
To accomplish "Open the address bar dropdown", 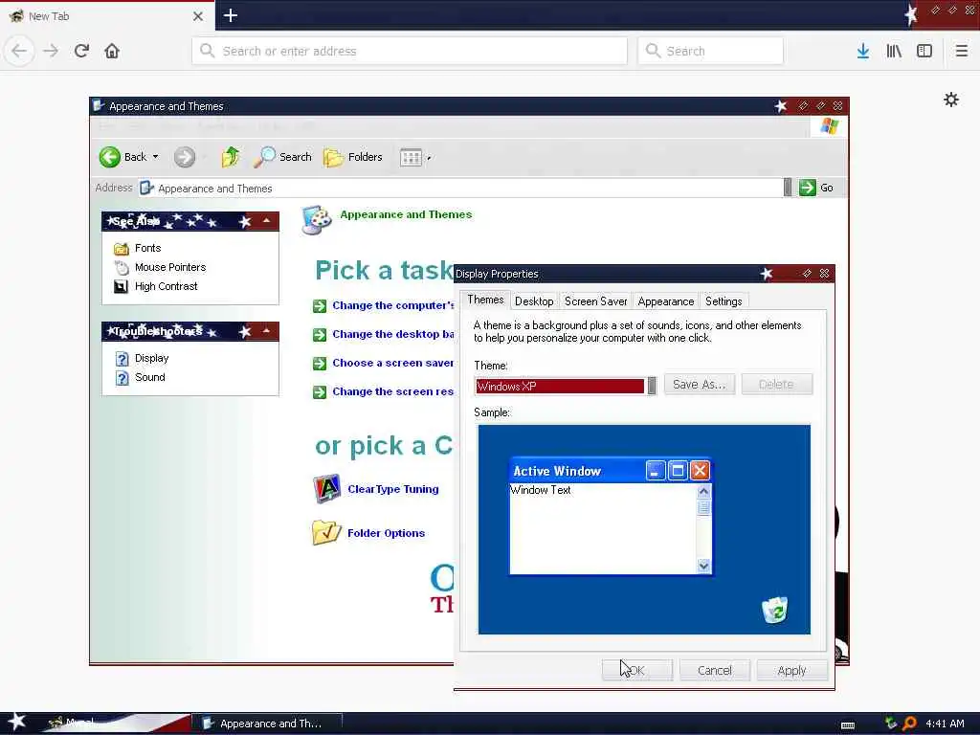I will coord(788,188).
